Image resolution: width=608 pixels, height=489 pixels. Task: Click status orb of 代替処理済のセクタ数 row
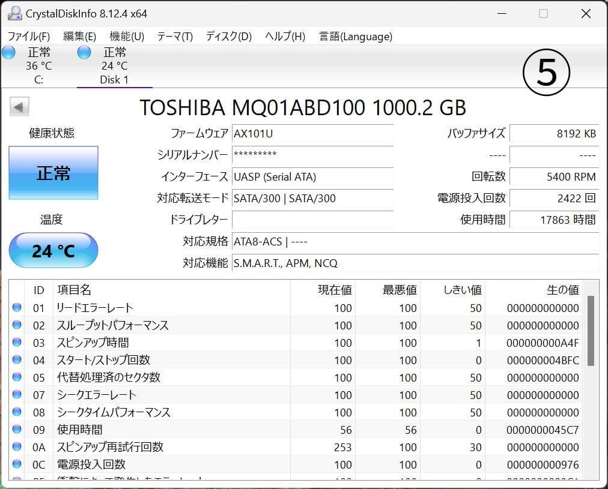click(x=17, y=377)
